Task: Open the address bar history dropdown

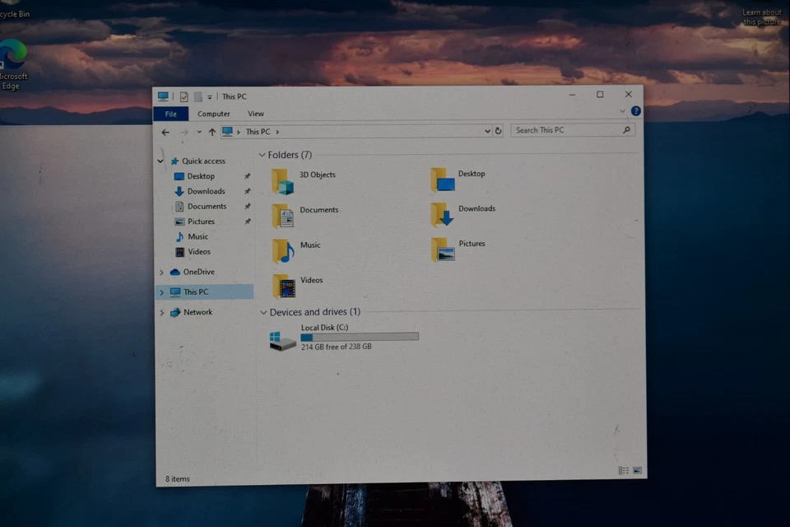Action: coord(487,131)
